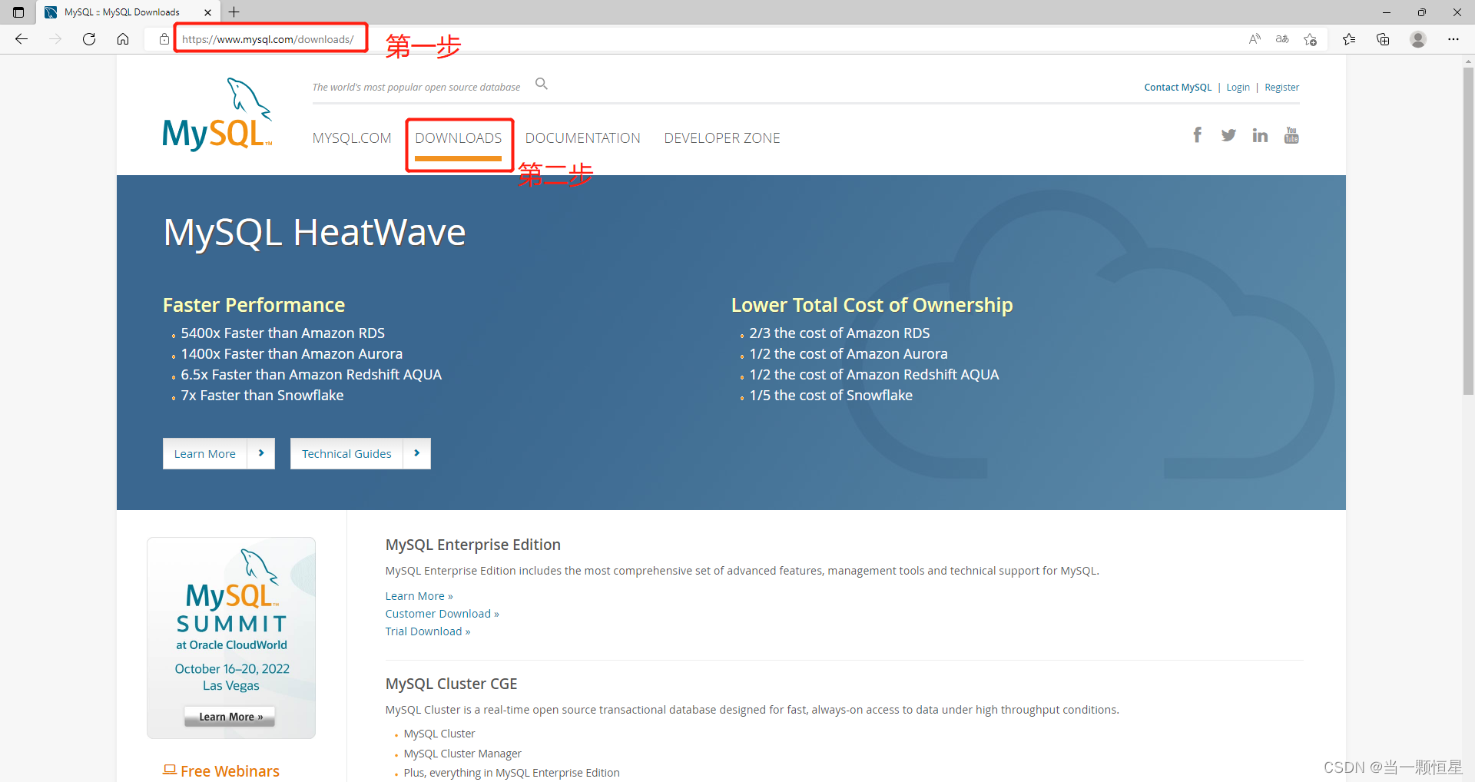Click the MySQL Enterprise Edition heading
Screen dimensions: 1475x782
click(x=473, y=545)
